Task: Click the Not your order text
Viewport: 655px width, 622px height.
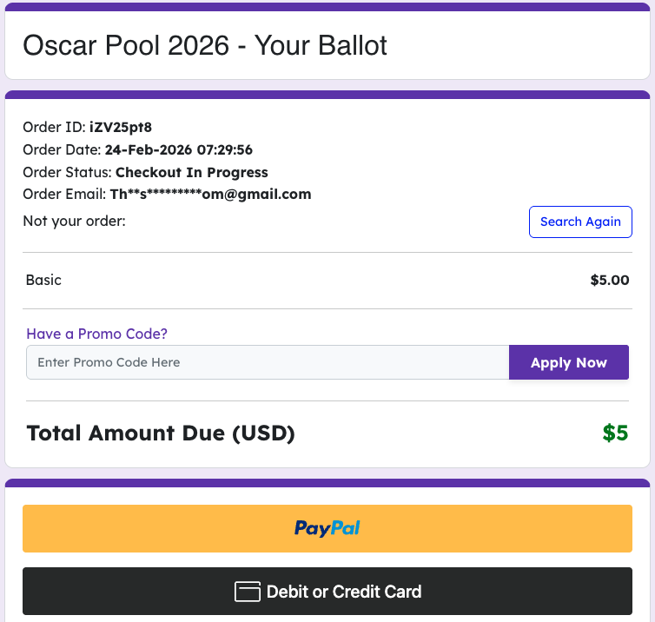Action: (75, 221)
